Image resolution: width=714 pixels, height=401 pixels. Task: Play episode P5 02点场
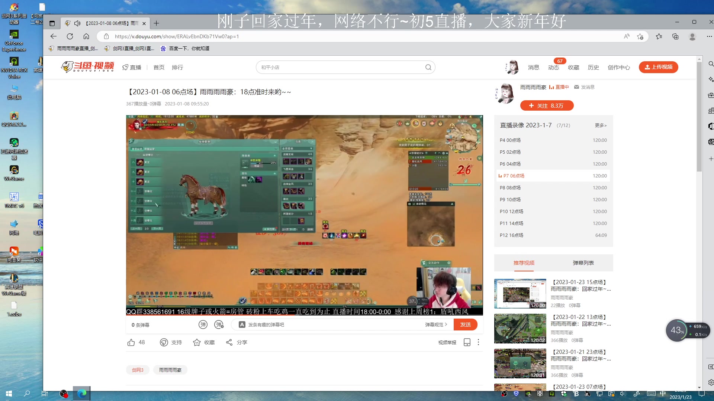[x=553, y=152]
